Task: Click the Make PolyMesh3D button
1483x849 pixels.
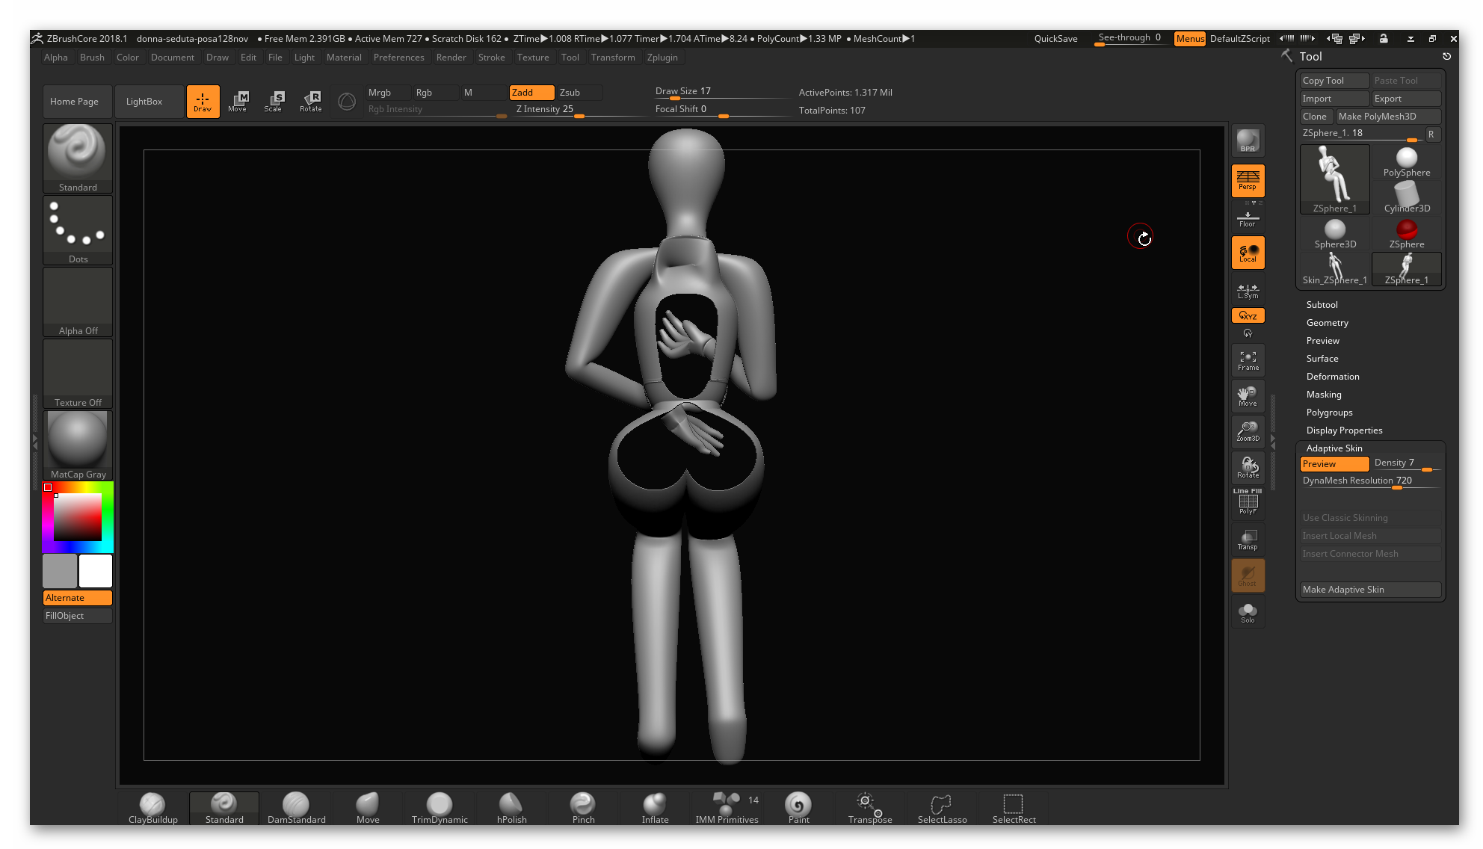Action: click(1388, 116)
